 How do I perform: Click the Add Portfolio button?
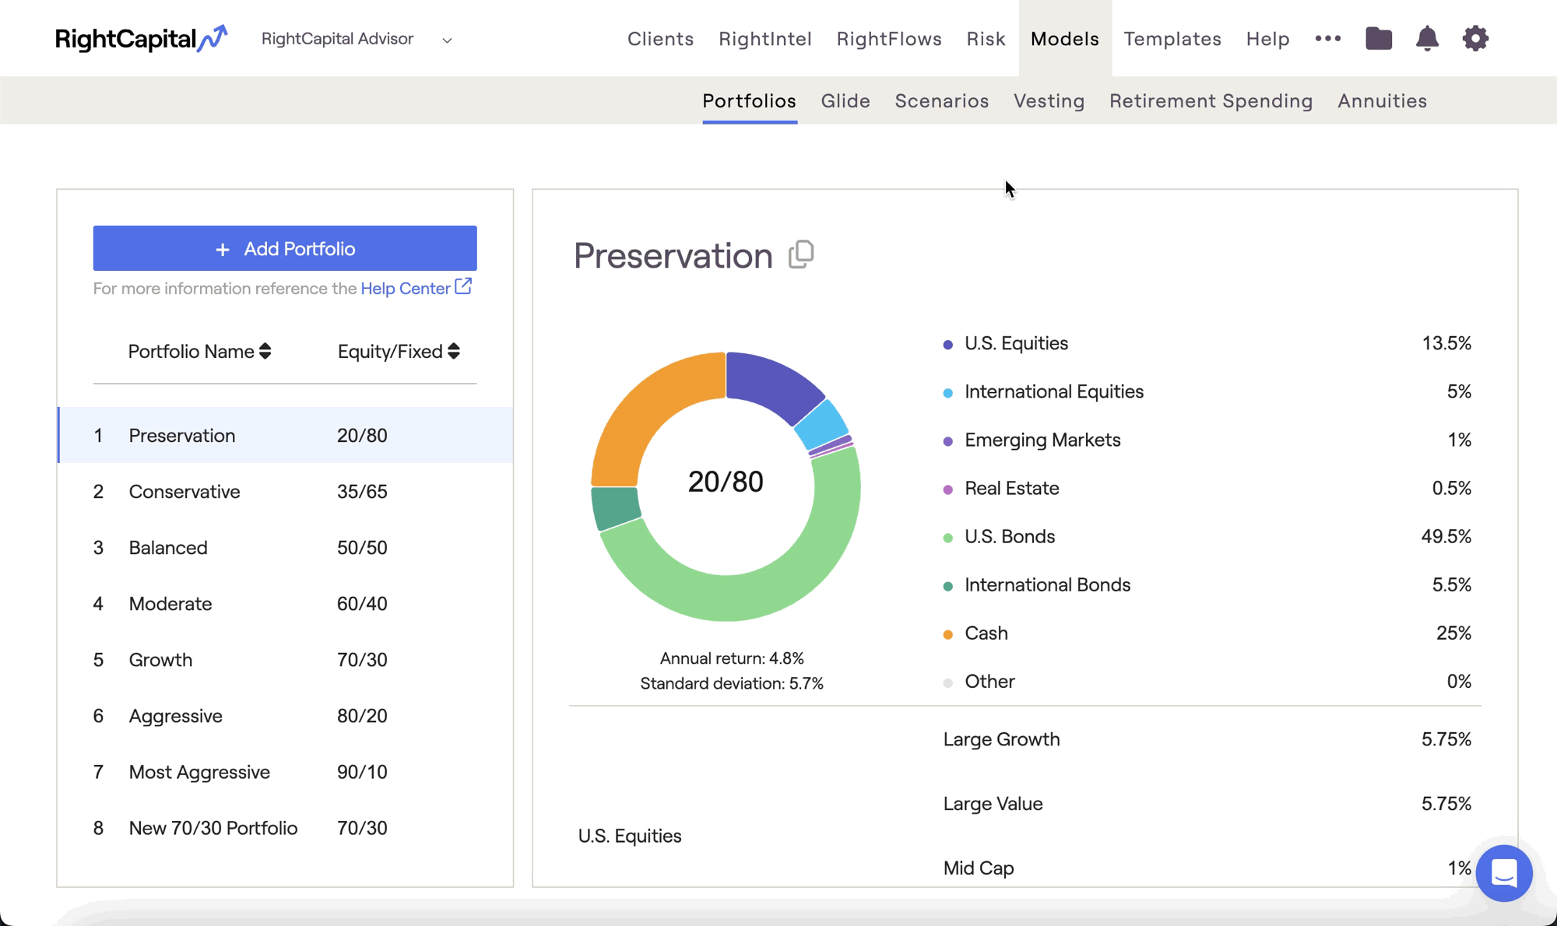tap(285, 248)
